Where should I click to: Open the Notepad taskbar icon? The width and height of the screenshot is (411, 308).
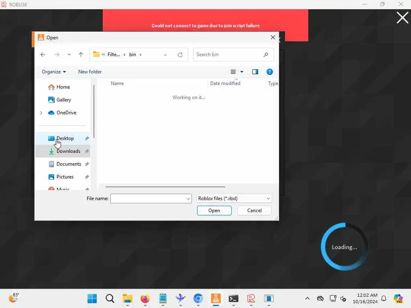163,298
